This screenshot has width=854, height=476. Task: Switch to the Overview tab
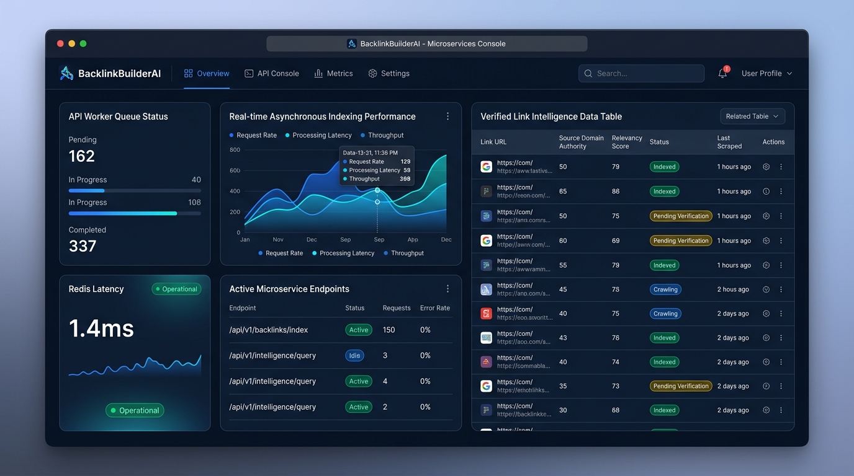(207, 73)
